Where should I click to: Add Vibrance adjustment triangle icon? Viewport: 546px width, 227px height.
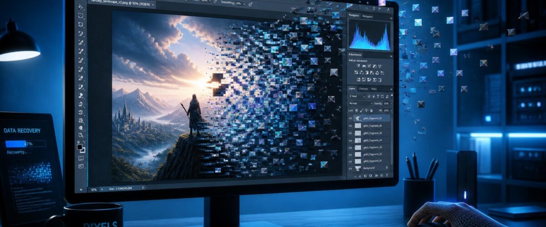click(379, 66)
